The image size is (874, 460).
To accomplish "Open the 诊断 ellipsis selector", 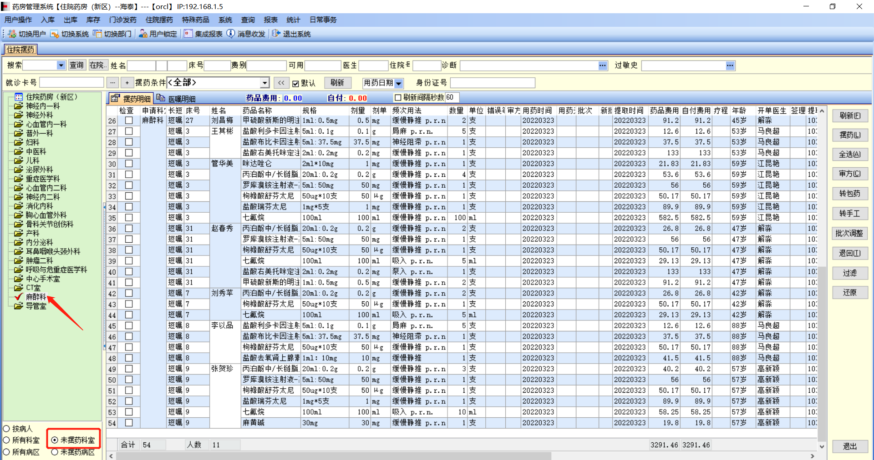I will 603,65.
